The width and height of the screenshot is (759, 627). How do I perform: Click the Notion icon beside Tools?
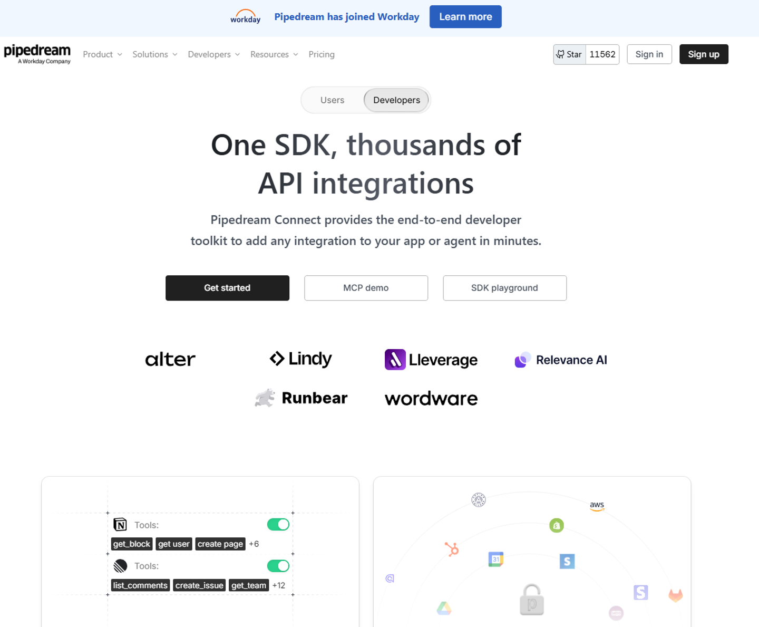(x=120, y=525)
